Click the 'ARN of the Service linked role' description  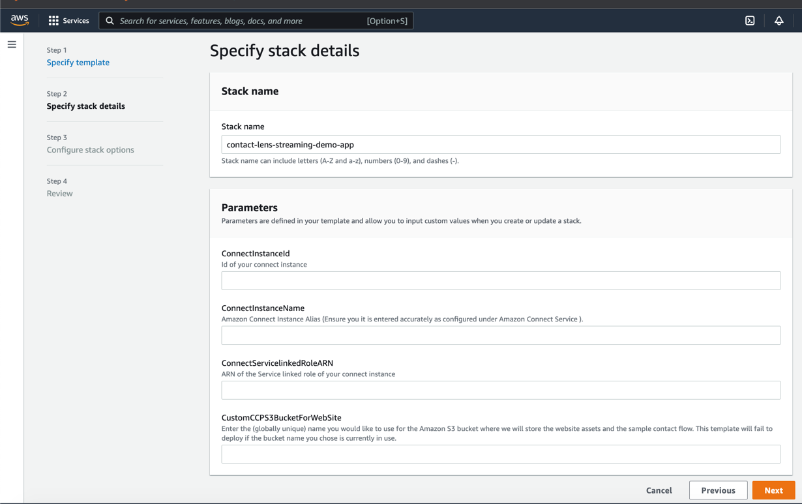pos(308,374)
